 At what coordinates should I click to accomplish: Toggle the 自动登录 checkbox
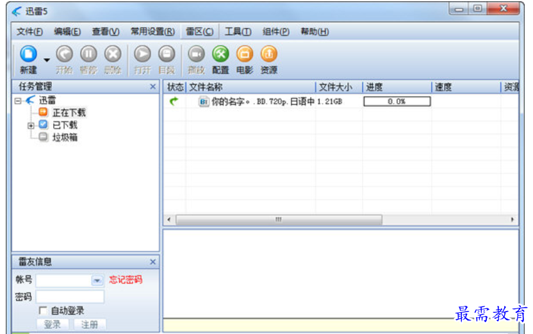pos(43,310)
